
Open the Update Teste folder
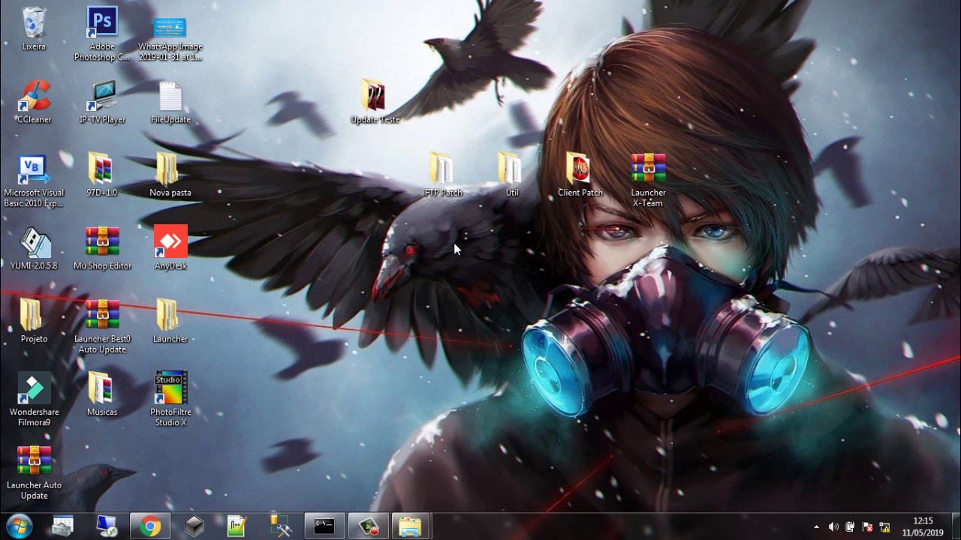click(x=375, y=102)
